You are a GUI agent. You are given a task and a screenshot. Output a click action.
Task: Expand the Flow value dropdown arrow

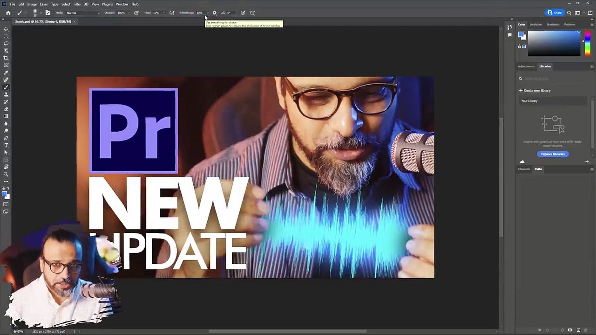pyautogui.click(x=164, y=13)
